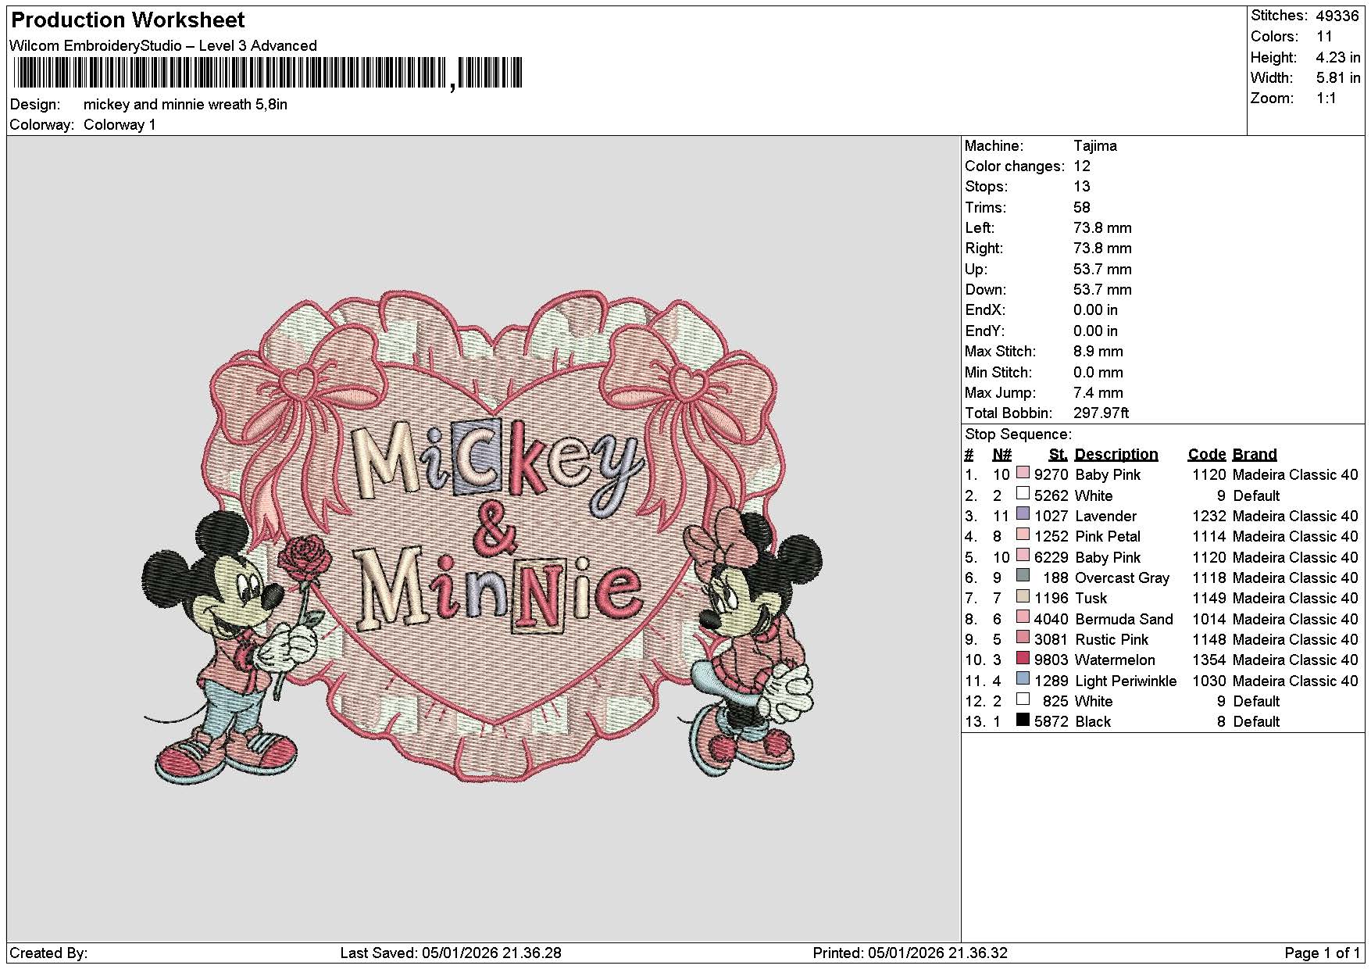The image size is (1371, 969).
Task: Click the Min Stitch value '0.0 mm'
Action: coord(1098,372)
